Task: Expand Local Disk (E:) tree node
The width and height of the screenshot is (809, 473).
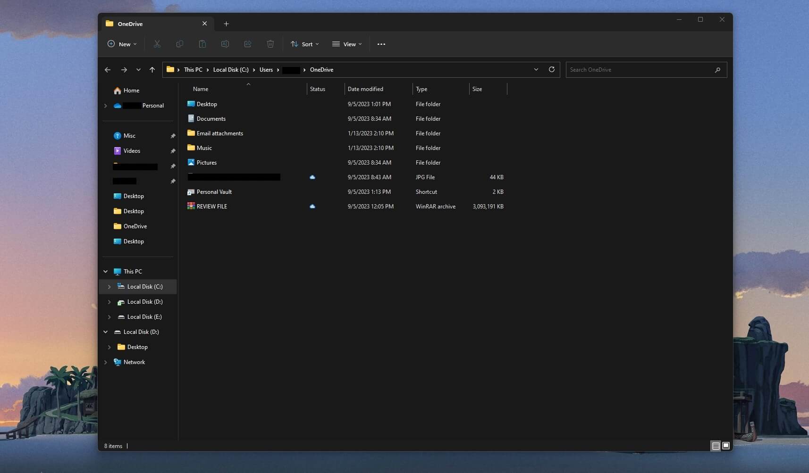Action: click(x=110, y=317)
